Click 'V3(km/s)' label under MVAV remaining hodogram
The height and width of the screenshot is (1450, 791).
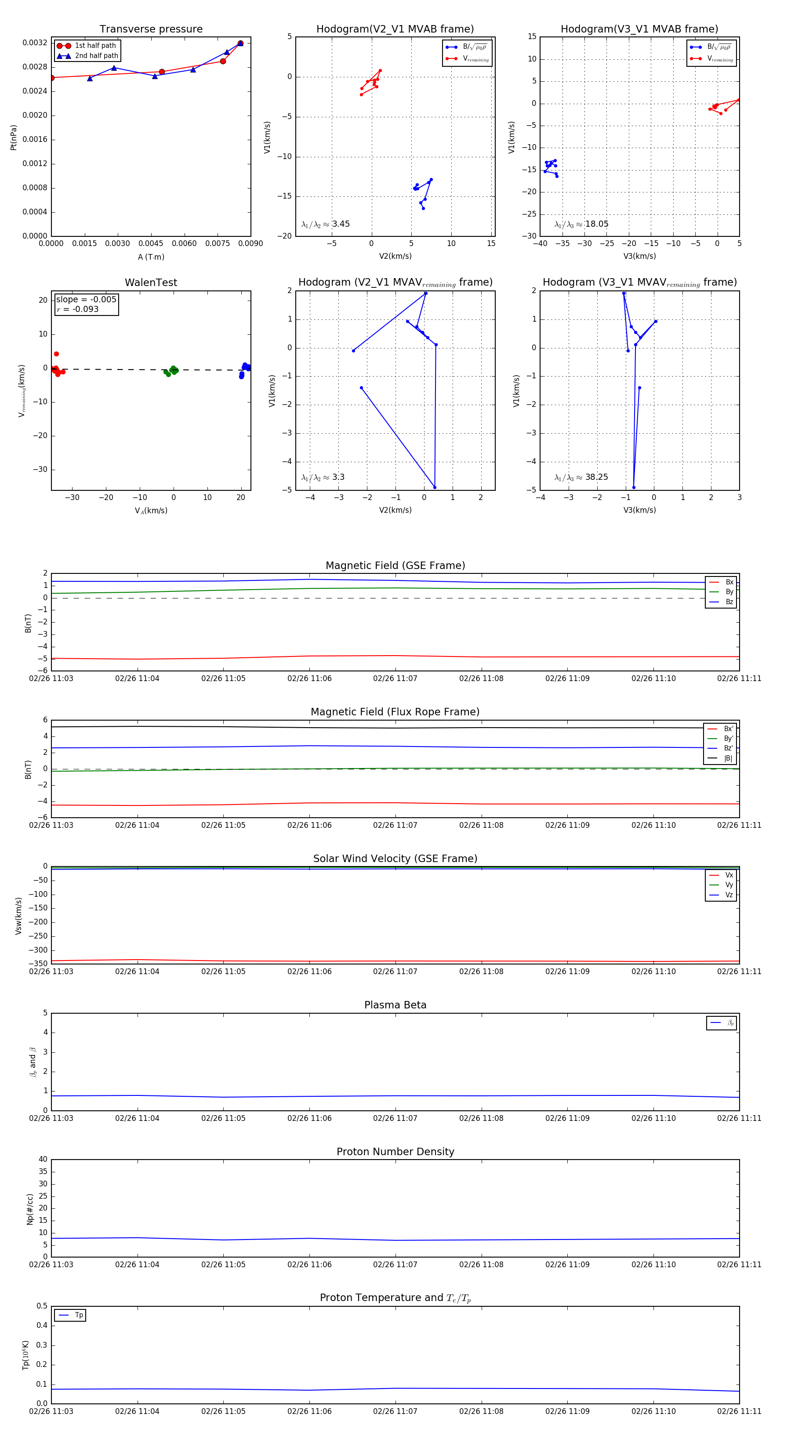[639, 510]
